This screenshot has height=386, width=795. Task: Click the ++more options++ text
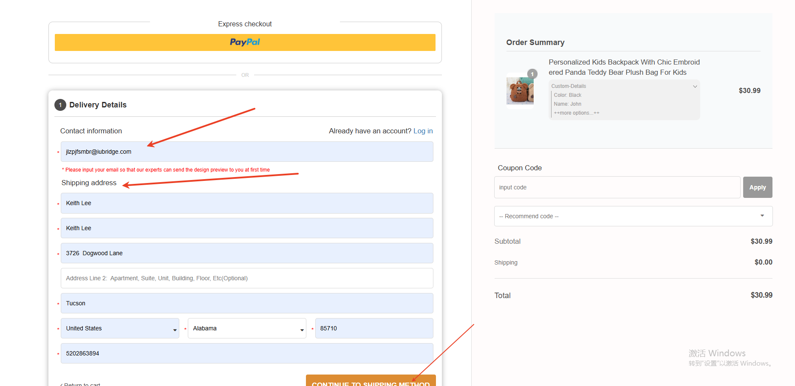576,113
